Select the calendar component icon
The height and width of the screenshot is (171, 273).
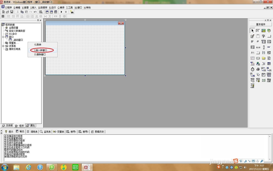tap(252, 58)
